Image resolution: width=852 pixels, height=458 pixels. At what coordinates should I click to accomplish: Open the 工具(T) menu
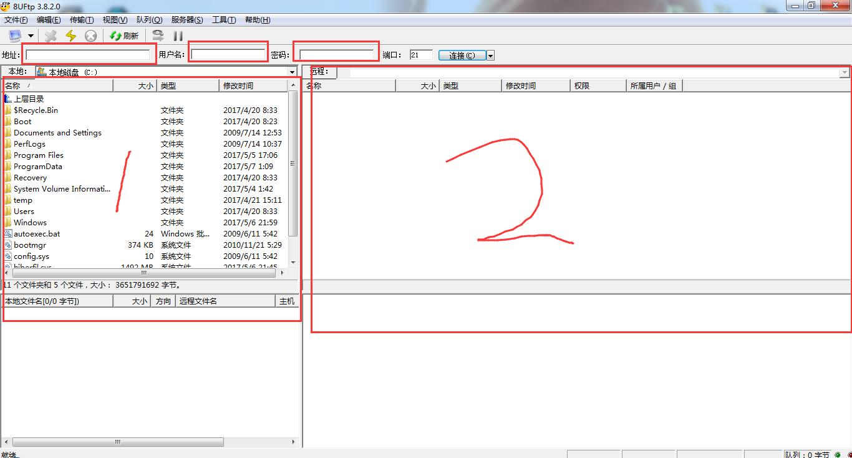(224, 20)
